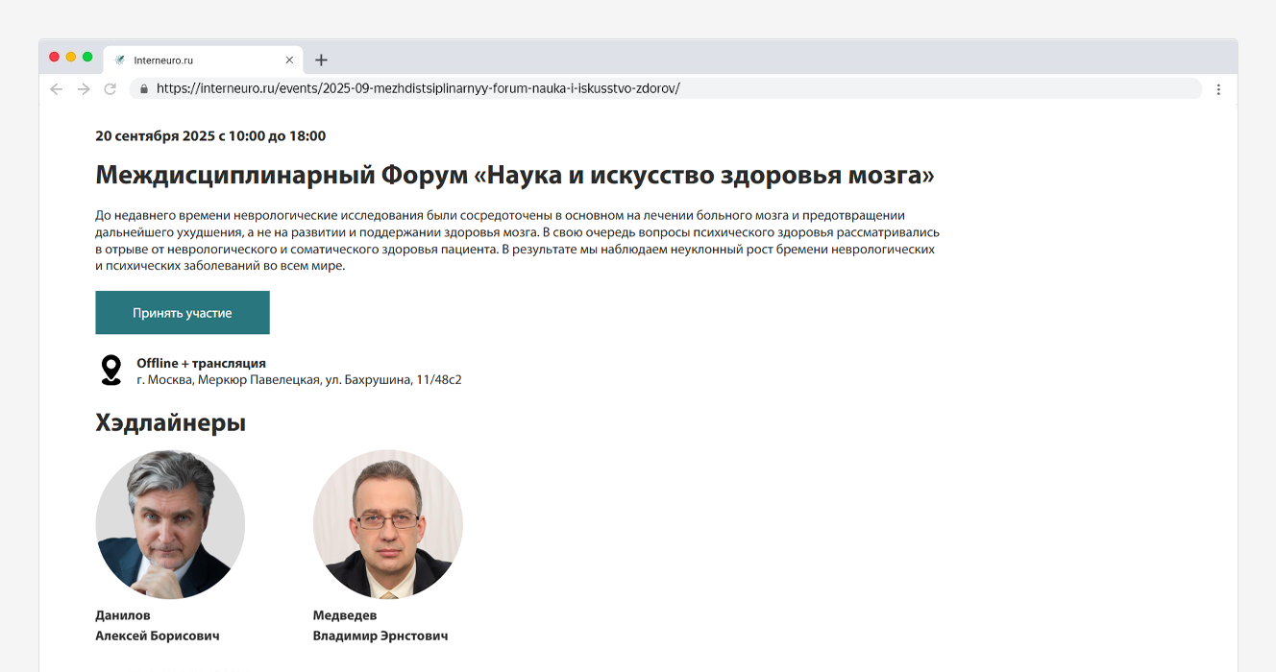Click the green traffic-light window button
The image size is (1276, 672).
tap(87, 57)
